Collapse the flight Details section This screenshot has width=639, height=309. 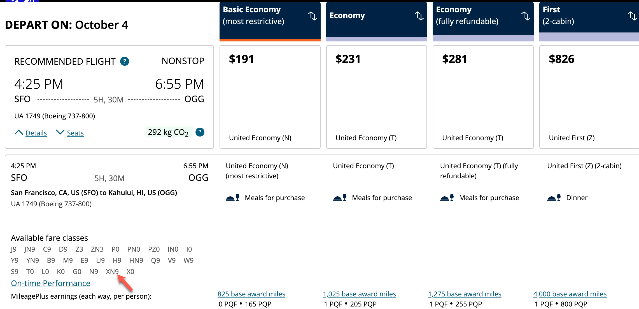[x=31, y=133]
